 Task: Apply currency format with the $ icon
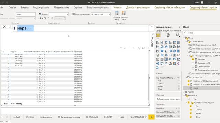[40, 18]
